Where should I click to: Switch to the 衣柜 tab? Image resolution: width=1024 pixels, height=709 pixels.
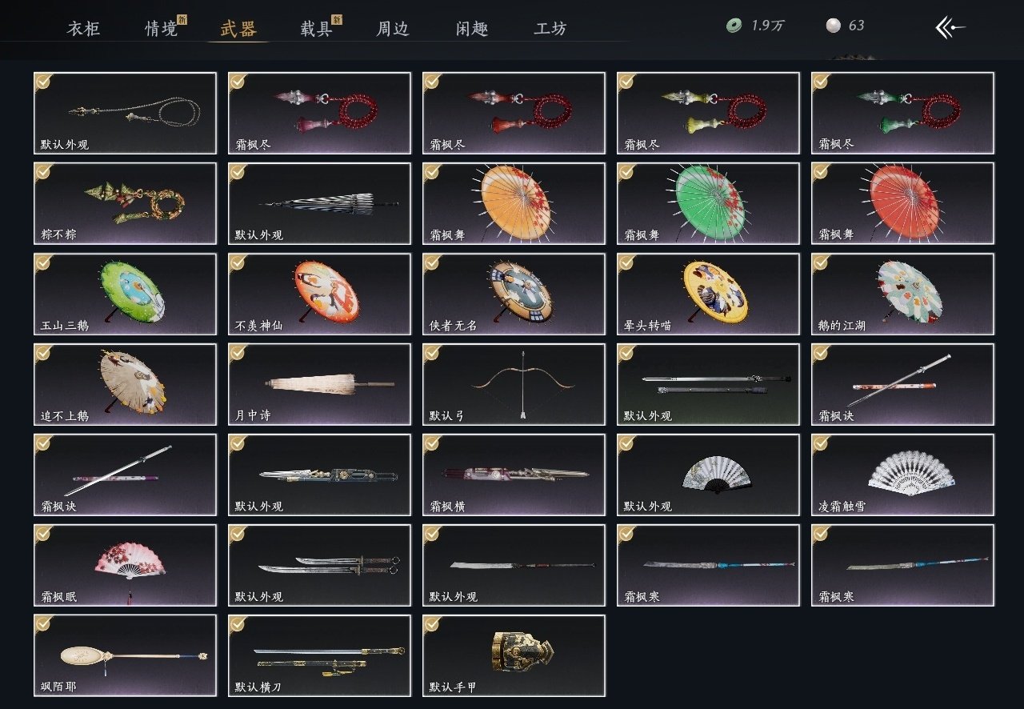(83, 29)
